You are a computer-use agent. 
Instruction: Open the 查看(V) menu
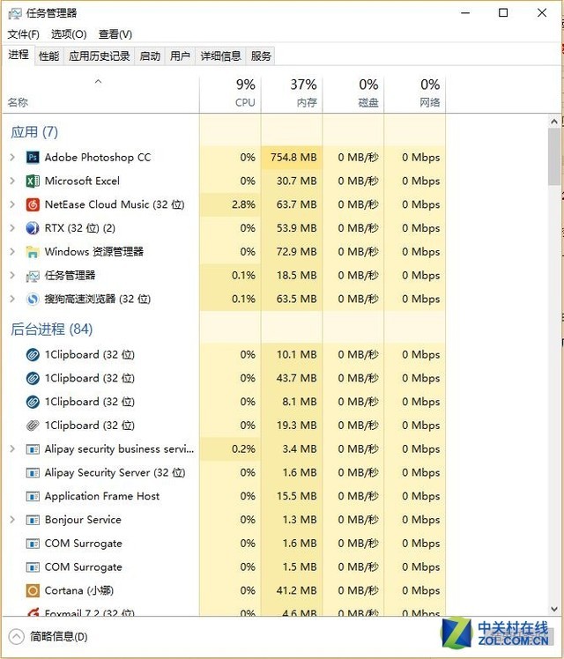point(115,34)
